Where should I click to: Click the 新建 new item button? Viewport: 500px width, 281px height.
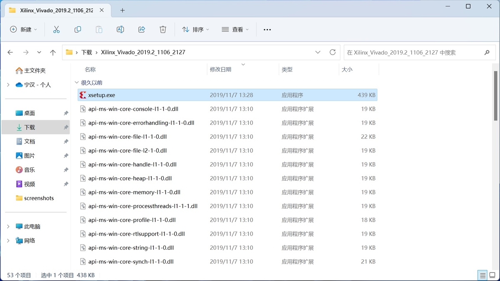[23, 30]
